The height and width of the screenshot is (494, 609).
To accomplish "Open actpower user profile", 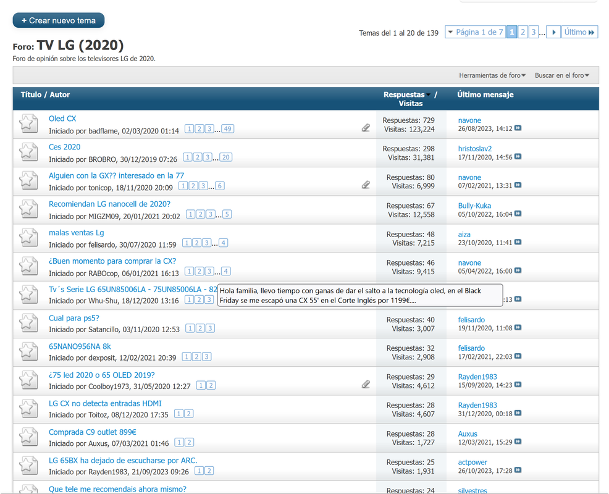I will point(472,462).
